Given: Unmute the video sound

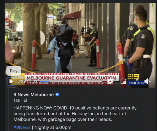Looking at the screenshot, I should tap(147, 81).
